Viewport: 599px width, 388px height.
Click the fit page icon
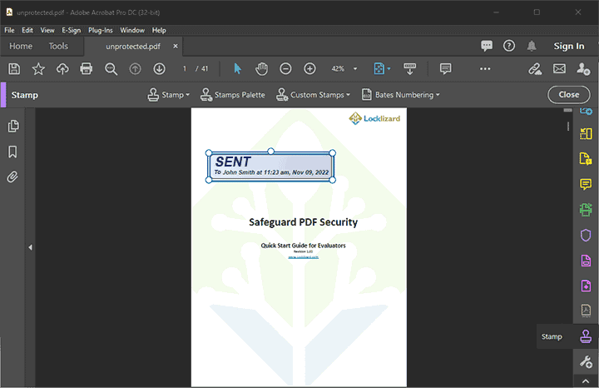pos(379,69)
